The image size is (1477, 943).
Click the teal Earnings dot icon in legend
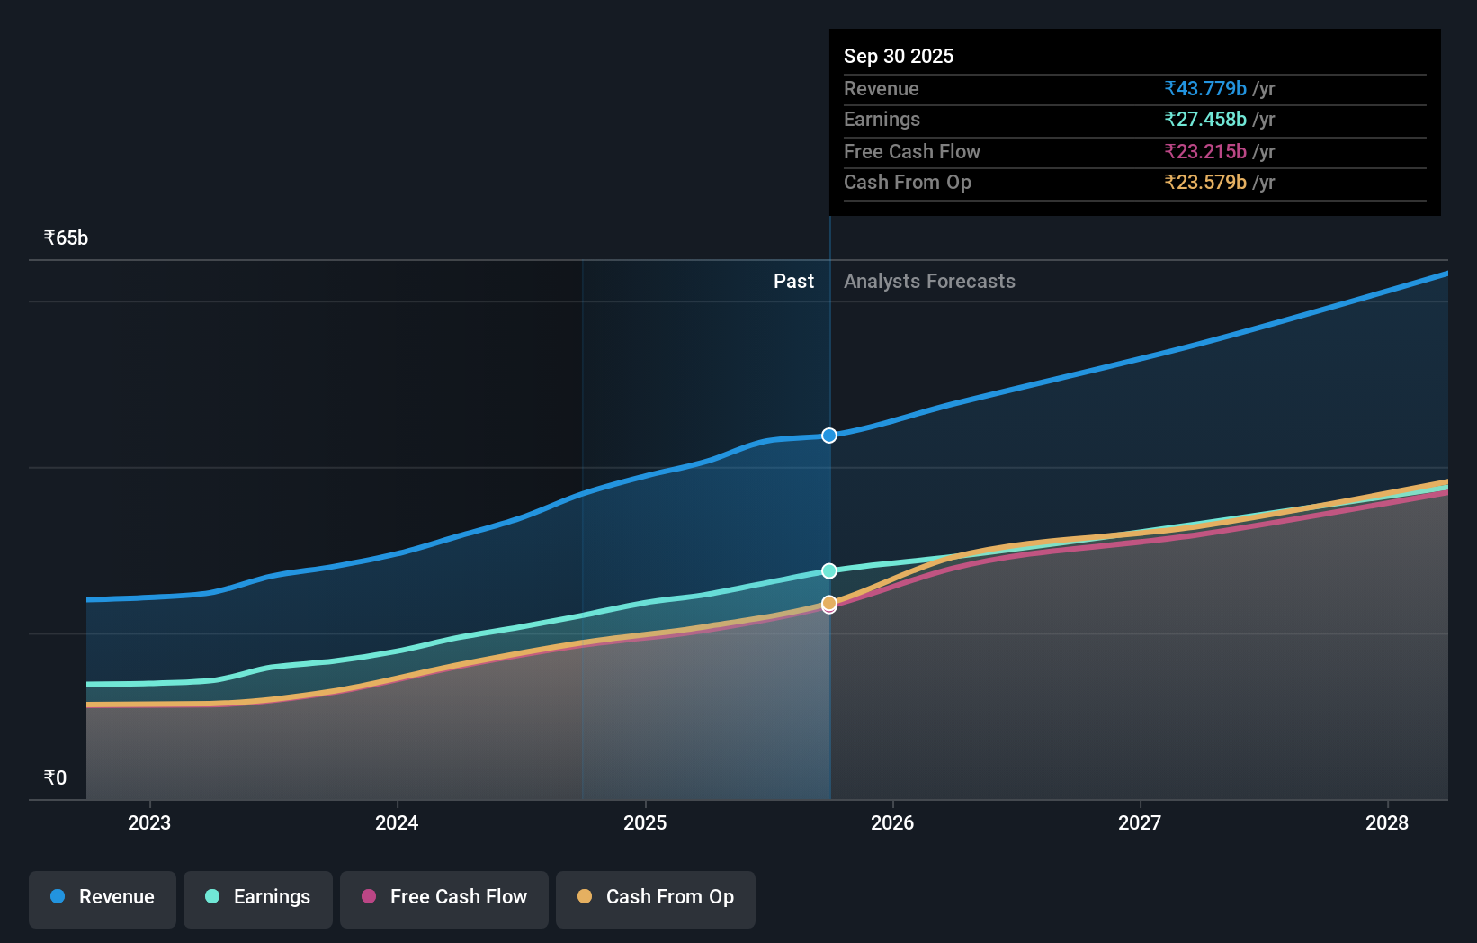click(210, 897)
